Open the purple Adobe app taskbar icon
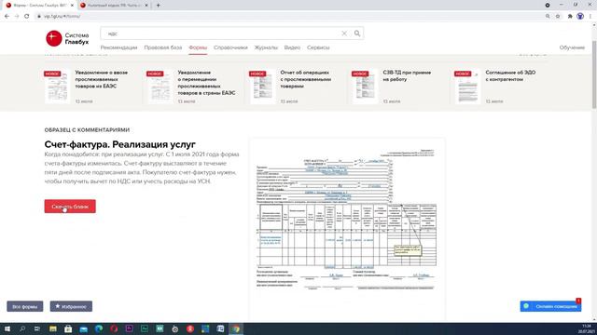Screen dimensions: 597x335 point(129,328)
